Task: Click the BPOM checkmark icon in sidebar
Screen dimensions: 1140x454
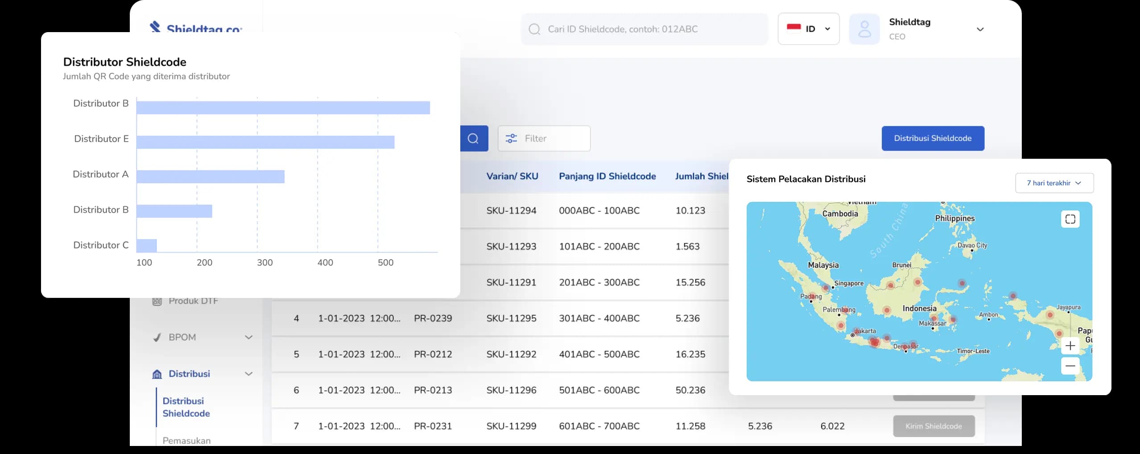Action: (157, 338)
